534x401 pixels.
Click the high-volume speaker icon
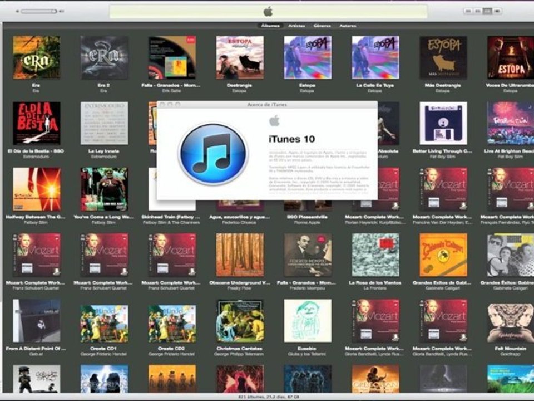click(x=61, y=11)
